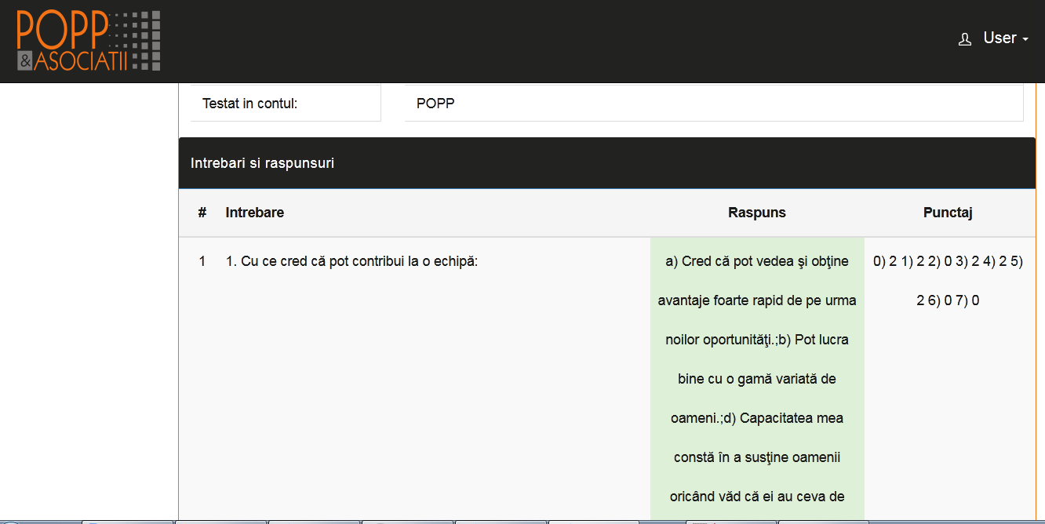Open the User account menu label

click(999, 38)
